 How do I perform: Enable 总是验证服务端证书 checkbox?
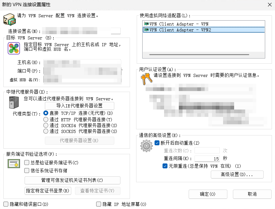point(26,163)
